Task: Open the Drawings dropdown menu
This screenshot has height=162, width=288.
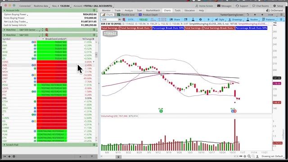Action: click(x=236, y=19)
